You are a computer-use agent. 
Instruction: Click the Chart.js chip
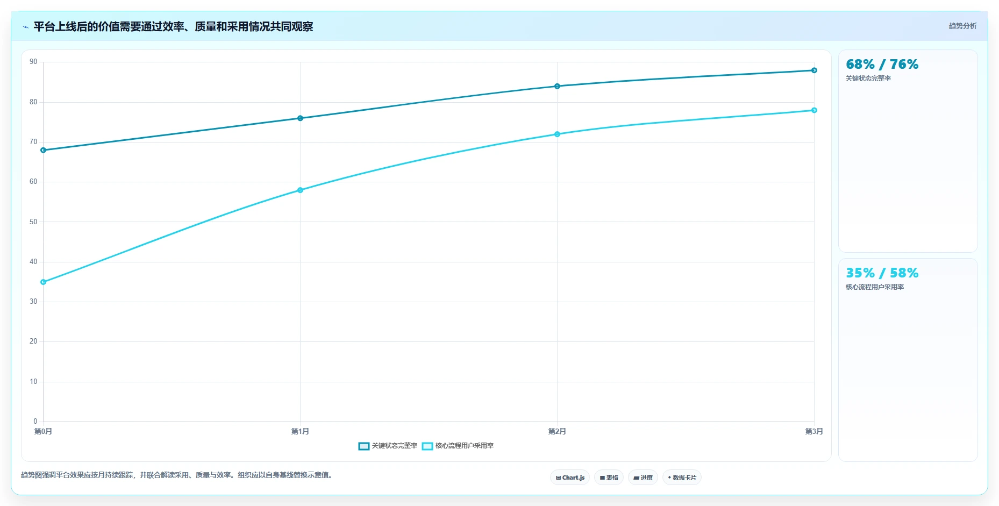[570, 478]
